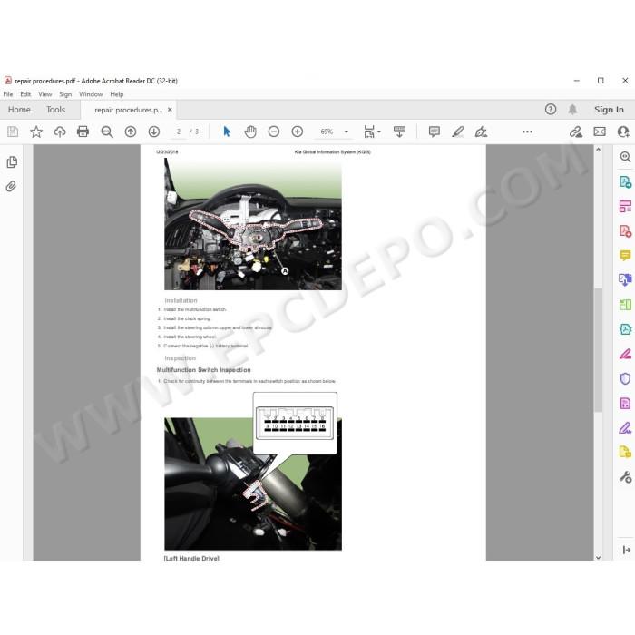Upload file to cloud icon

click(x=60, y=132)
